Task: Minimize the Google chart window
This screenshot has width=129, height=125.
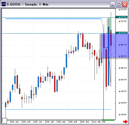Action: 113,4
